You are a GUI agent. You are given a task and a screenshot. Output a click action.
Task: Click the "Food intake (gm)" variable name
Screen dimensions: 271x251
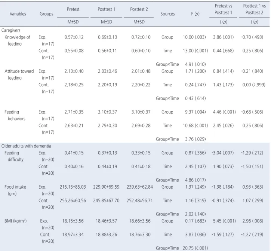(x=15, y=190)
